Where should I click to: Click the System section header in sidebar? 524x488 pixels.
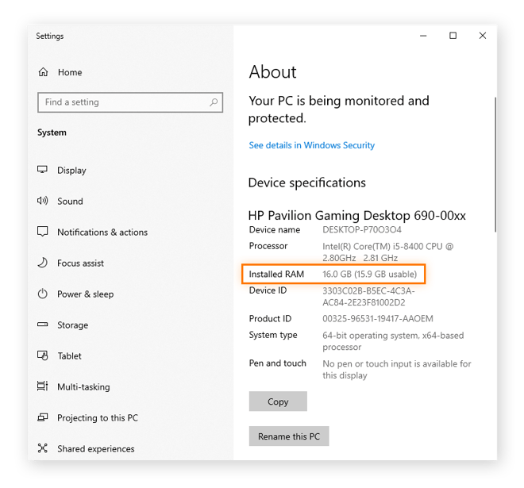click(52, 133)
